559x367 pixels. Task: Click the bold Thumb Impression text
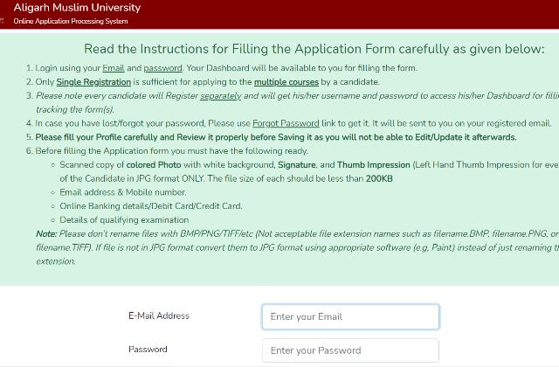pos(373,165)
